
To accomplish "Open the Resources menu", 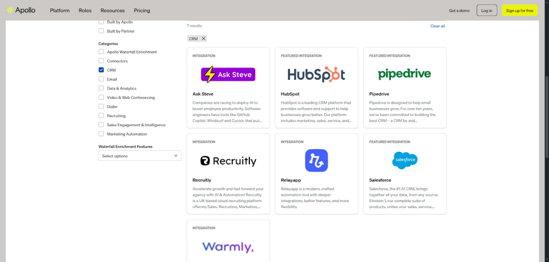I will (113, 11).
